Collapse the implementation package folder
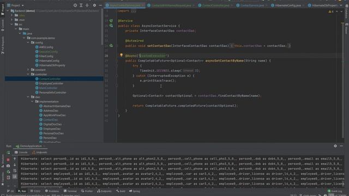Screen dimensions: 349x196 coord(32,102)
